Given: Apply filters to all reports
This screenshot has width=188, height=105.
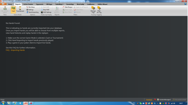Looking at the screenshot, I should coord(81,7).
